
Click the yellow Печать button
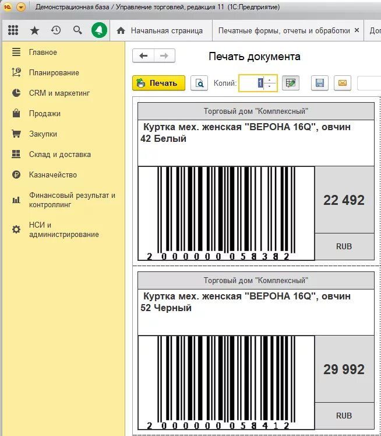158,83
